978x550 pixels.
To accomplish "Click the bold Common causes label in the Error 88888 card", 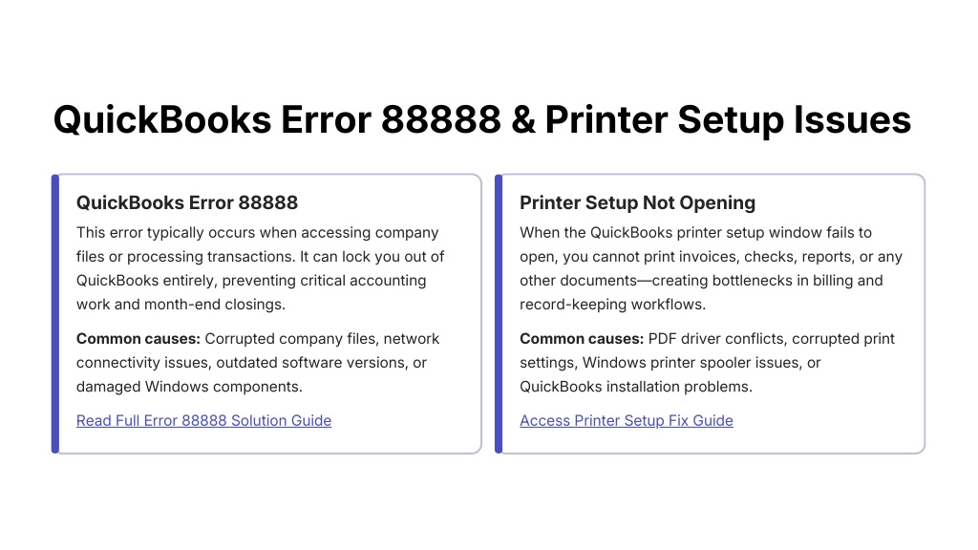I will (x=138, y=339).
